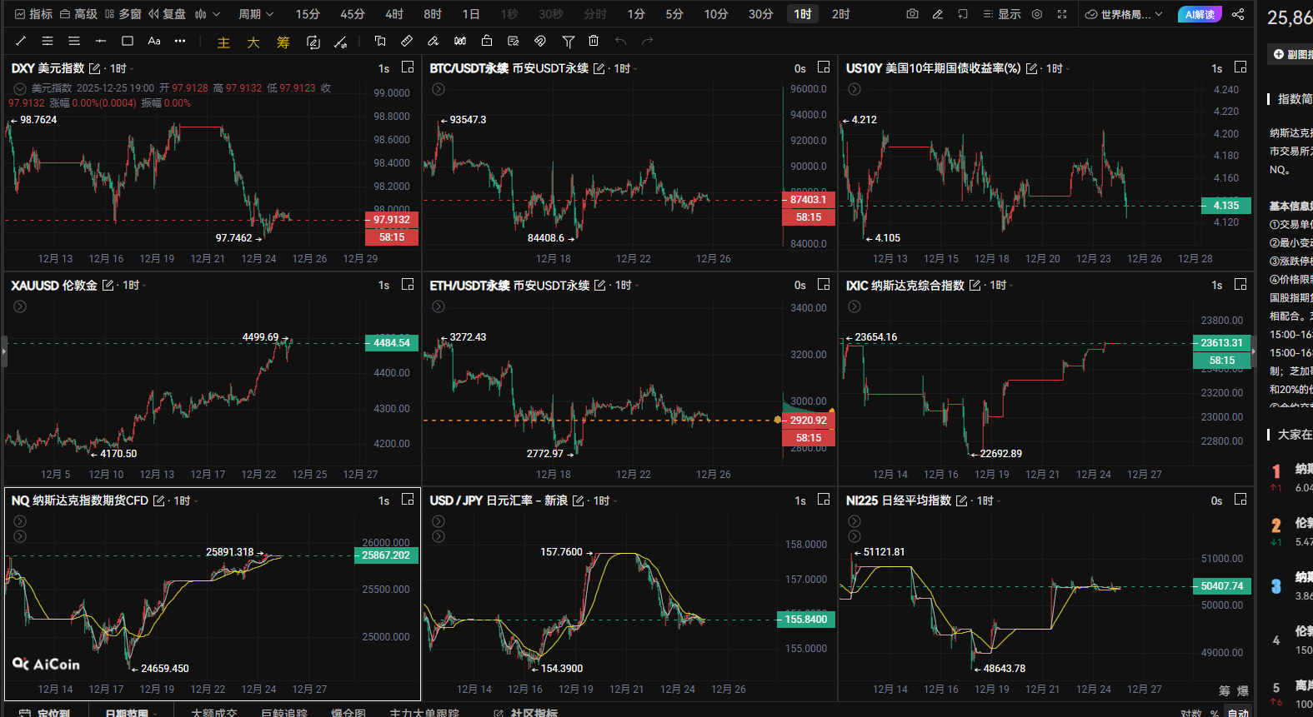The width and height of the screenshot is (1313, 717).
Task: Take a chart screenshot with camera icon
Action: point(913,14)
